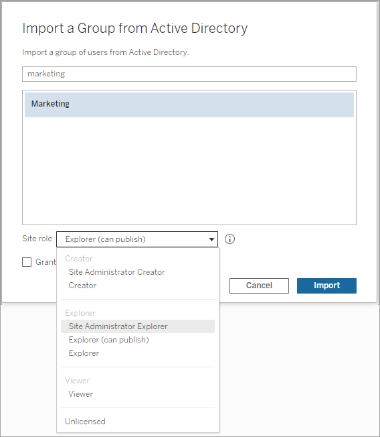Click the Import button
The height and width of the screenshot is (437, 380).
pyautogui.click(x=326, y=286)
